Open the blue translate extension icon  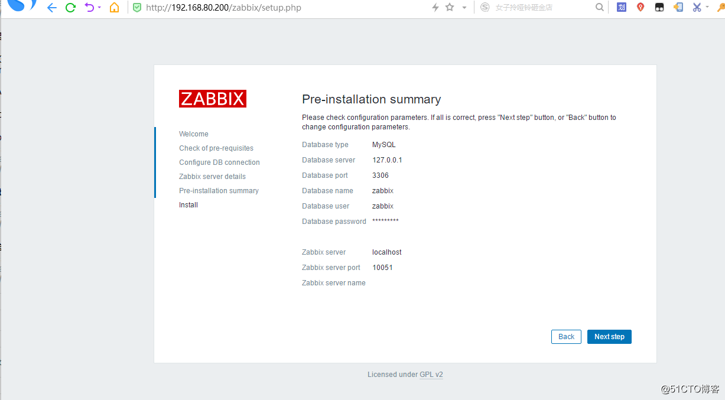[x=622, y=8]
